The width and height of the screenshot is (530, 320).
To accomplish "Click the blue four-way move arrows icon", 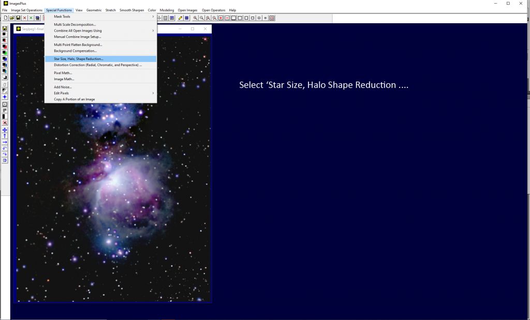I will [x=5, y=130].
